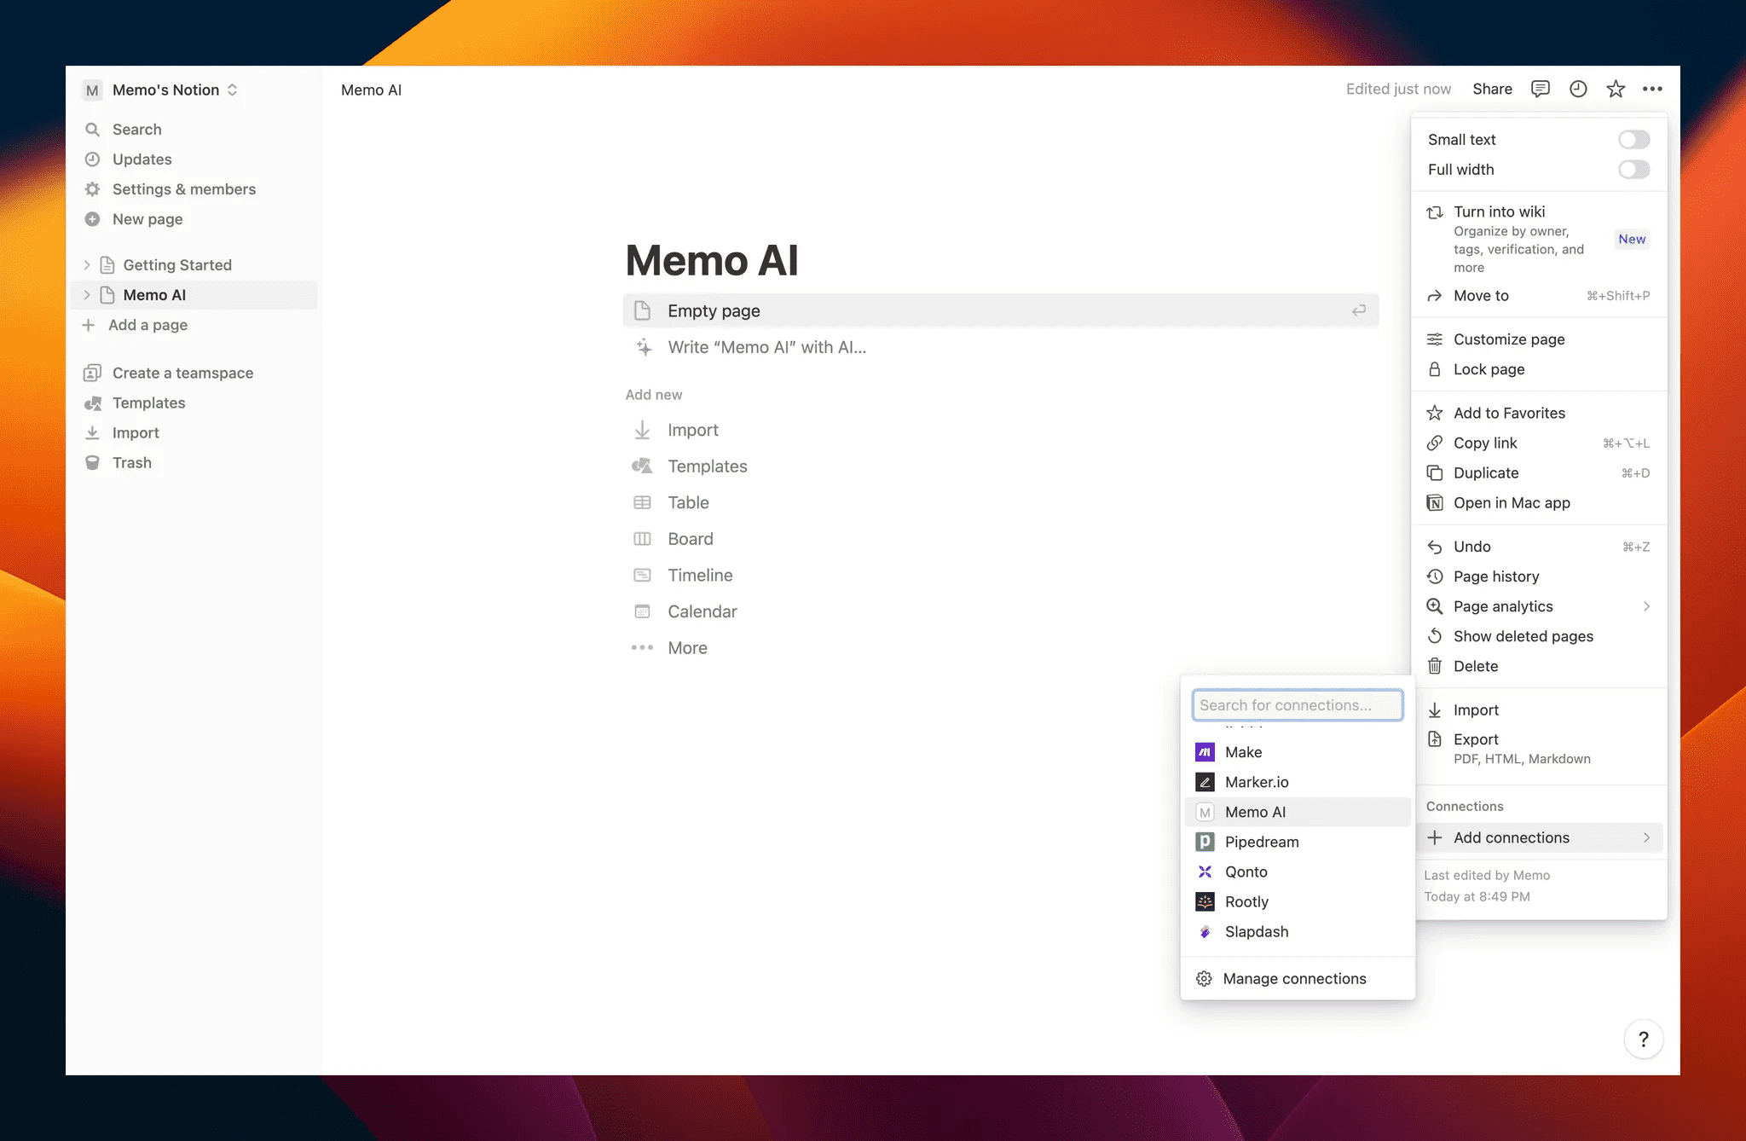Click the Import icon in sidebar

click(95, 431)
